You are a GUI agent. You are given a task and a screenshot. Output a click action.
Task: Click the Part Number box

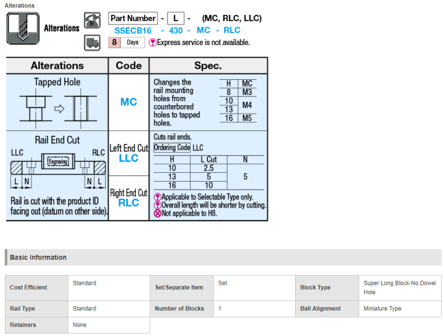point(133,18)
